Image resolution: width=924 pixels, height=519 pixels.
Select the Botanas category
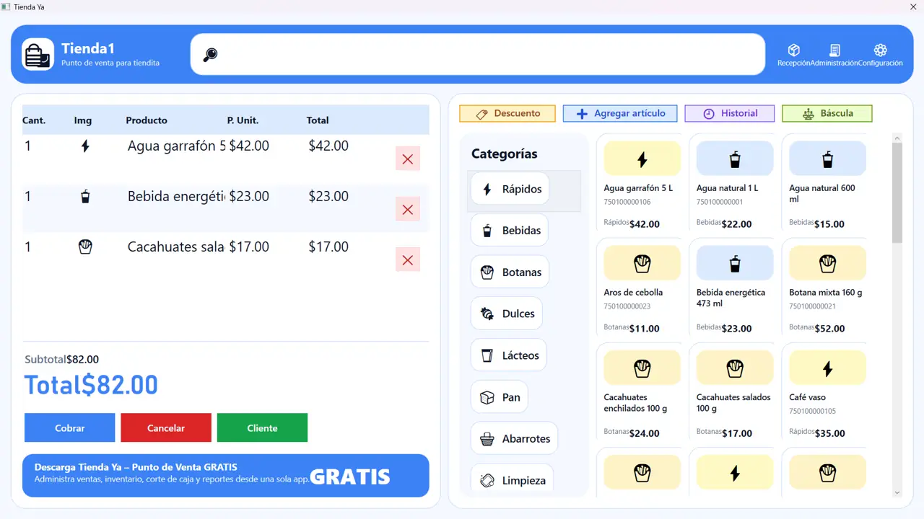[x=510, y=272]
